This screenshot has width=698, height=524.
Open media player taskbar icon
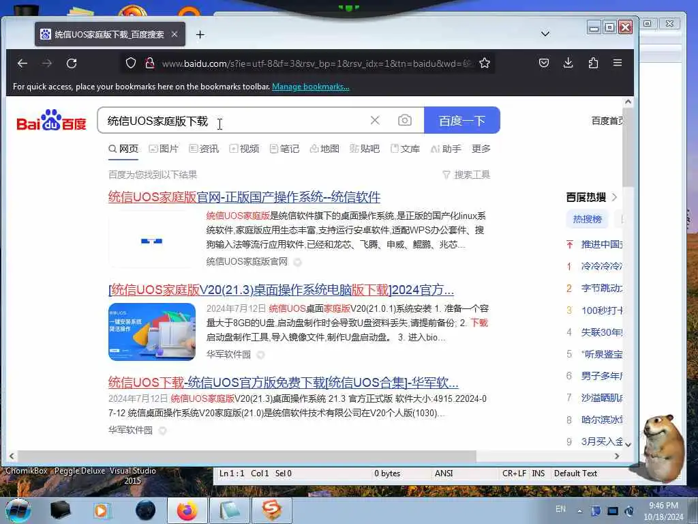[102, 510]
